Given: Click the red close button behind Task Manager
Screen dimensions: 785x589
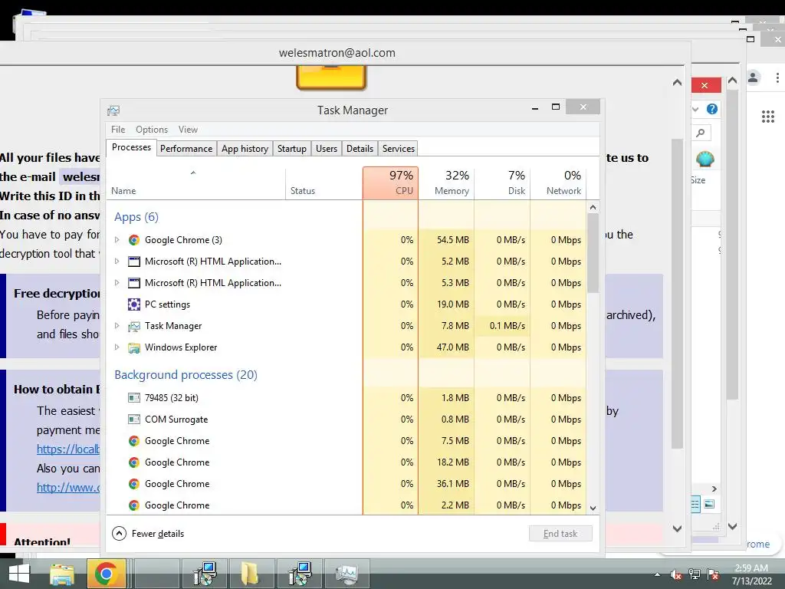Looking at the screenshot, I should click(705, 85).
